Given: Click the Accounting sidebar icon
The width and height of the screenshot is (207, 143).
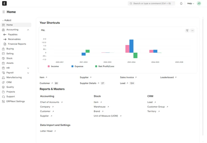Looking at the screenshot, I should (3, 30).
